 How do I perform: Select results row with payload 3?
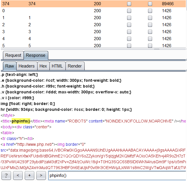pos(93,32)
